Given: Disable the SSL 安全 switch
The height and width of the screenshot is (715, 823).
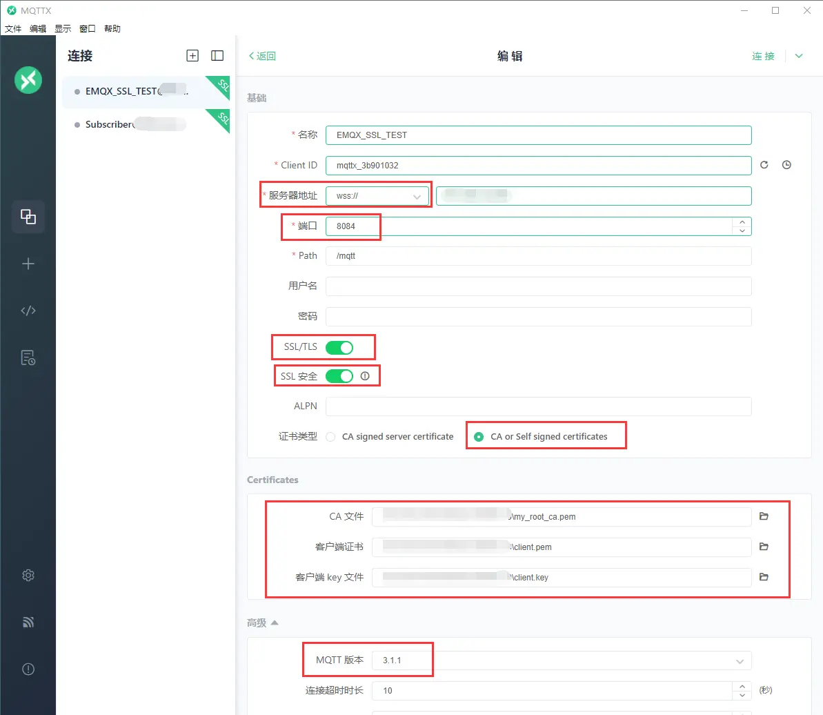Looking at the screenshot, I should pos(339,376).
